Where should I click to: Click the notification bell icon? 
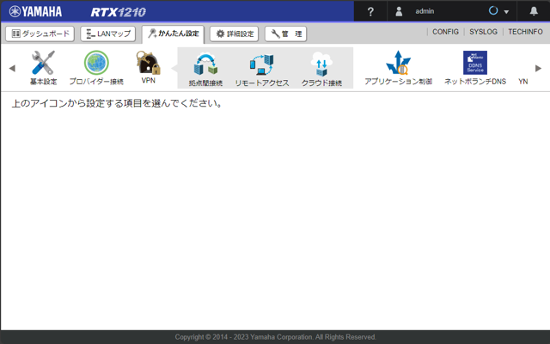(534, 11)
